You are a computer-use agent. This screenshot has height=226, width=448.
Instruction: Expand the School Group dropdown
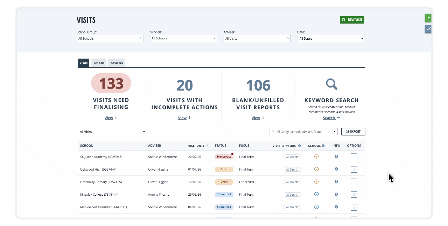tap(110, 38)
